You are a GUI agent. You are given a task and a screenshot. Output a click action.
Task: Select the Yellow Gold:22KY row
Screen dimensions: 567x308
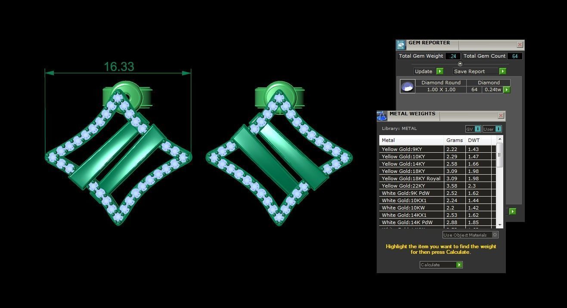click(437, 186)
